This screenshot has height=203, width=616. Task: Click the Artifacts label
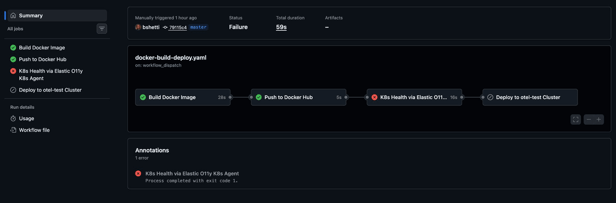[x=334, y=18]
